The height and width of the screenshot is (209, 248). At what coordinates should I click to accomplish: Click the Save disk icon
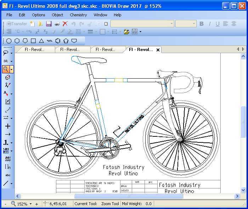tap(49, 24)
